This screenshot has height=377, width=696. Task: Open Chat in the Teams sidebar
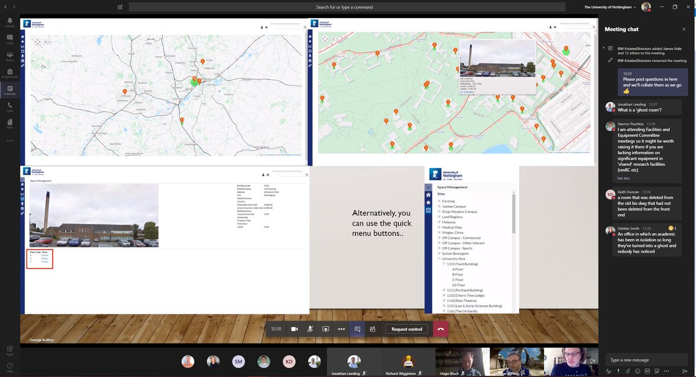(10, 40)
